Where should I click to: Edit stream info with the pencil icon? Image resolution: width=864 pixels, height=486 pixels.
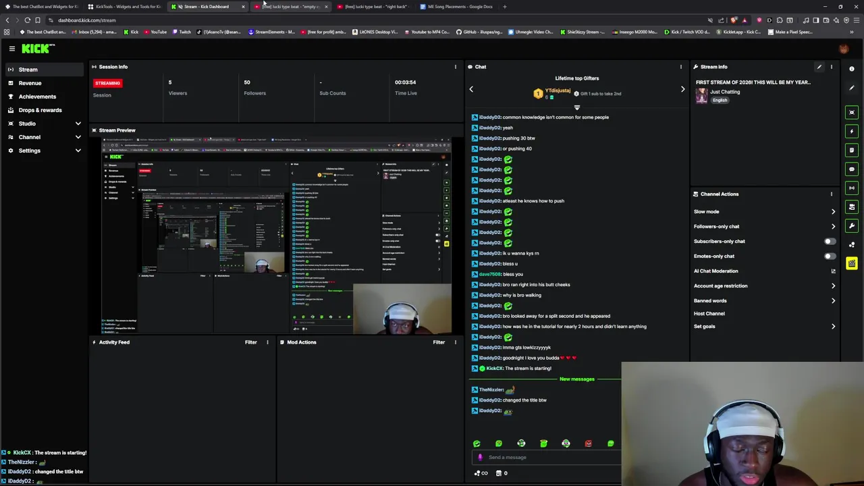click(819, 67)
